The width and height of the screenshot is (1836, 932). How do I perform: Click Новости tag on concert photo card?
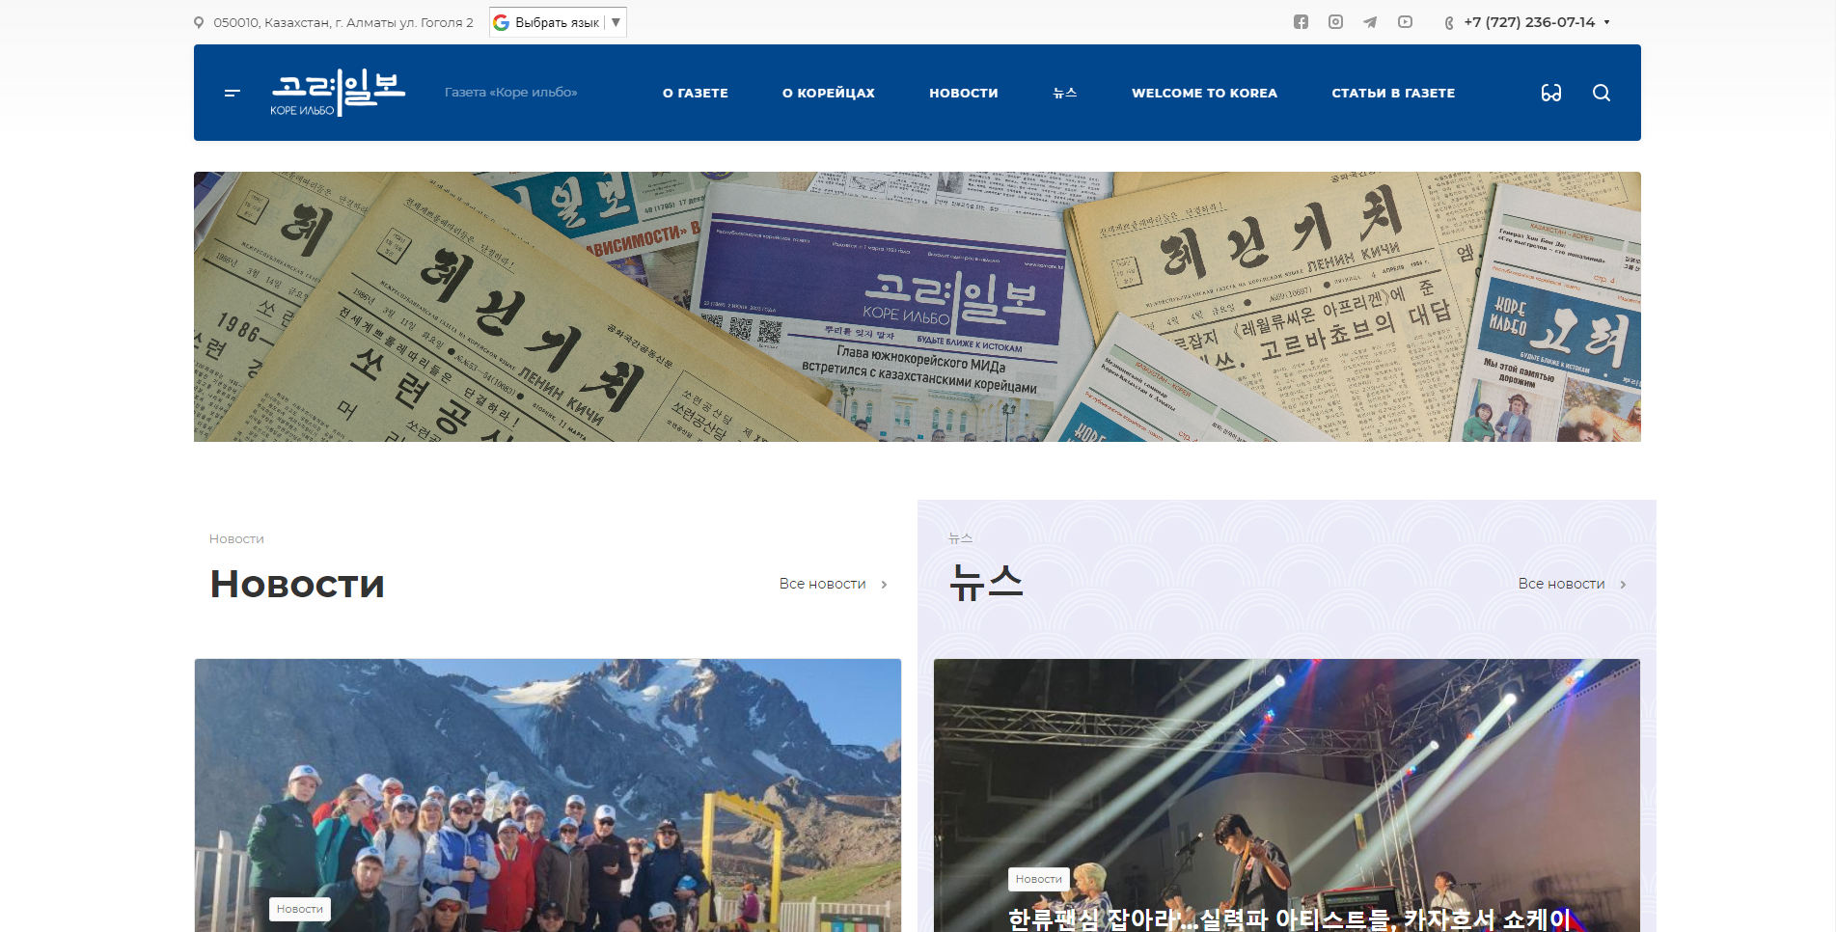(1039, 879)
